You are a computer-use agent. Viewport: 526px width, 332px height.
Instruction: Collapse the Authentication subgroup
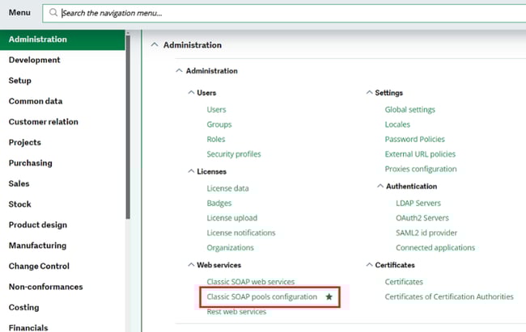(380, 186)
